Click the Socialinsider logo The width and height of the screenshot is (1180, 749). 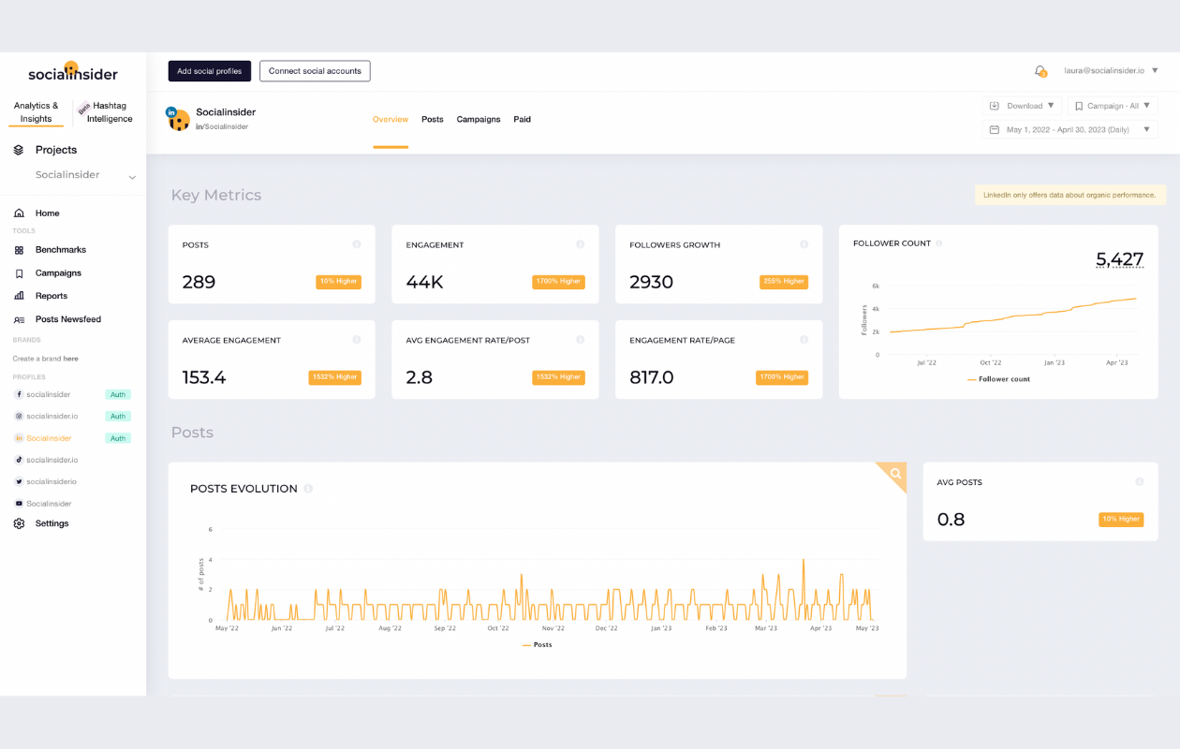73,72
